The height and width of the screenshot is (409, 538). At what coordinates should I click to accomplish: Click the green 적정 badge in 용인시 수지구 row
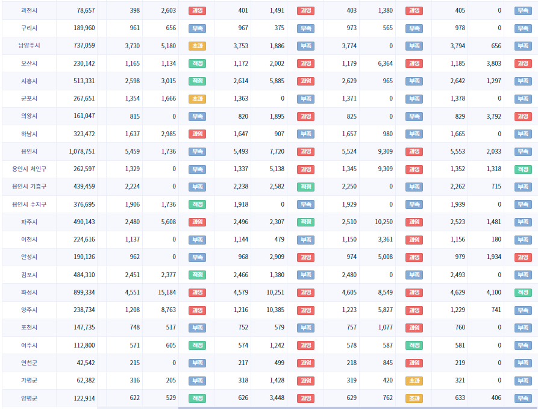click(197, 205)
